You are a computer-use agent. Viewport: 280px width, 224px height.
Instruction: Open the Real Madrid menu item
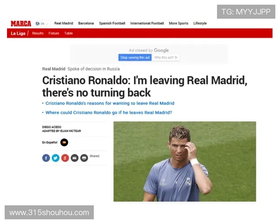pos(64,23)
